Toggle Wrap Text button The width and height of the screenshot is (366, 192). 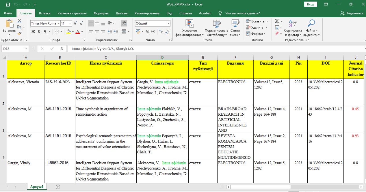point(124,23)
